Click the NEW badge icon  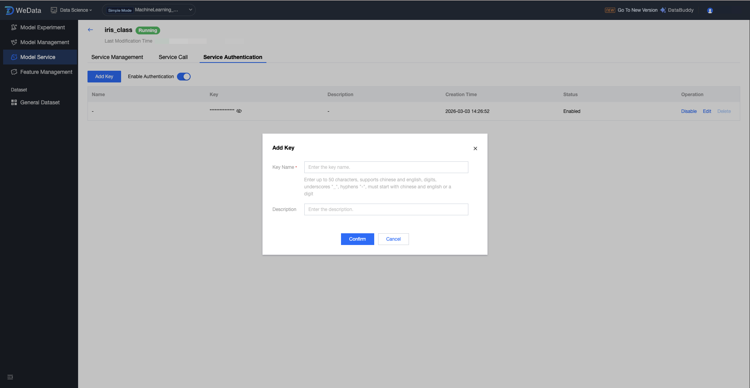[x=610, y=10]
